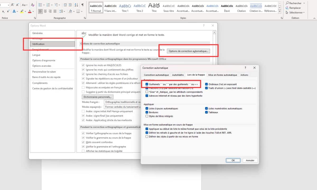Apply the red font color
This screenshot has height=190, width=317.
tap(29, 11)
